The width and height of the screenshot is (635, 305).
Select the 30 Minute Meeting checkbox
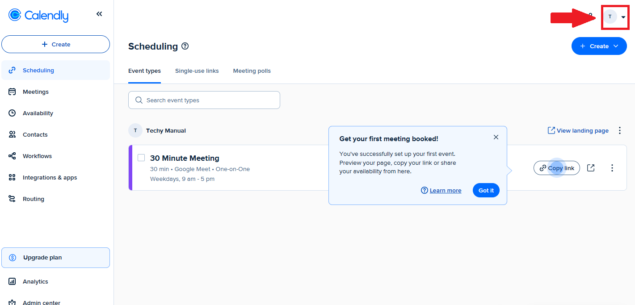pos(141,158)
